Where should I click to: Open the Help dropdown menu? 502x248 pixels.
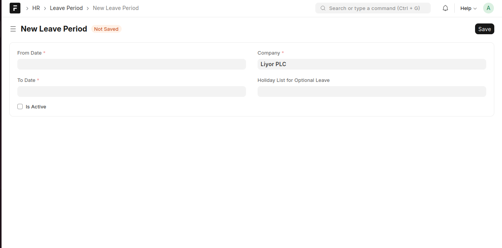coord(466,8)
